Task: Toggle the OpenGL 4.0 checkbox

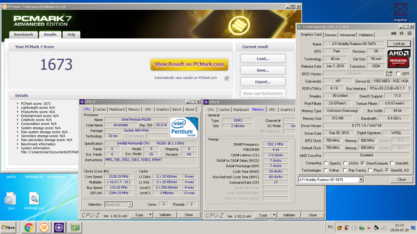Action: pos(387,170)
